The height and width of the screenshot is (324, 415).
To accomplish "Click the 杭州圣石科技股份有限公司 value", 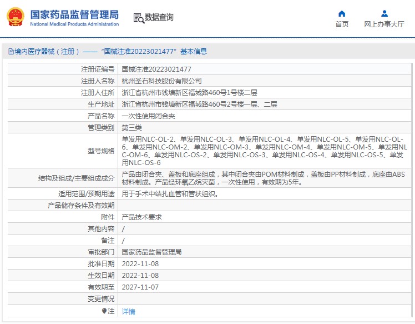I will pos(161,81).
